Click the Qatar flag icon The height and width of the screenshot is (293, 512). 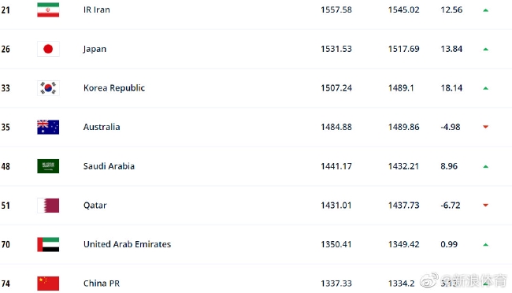click(x=48, y=206)
